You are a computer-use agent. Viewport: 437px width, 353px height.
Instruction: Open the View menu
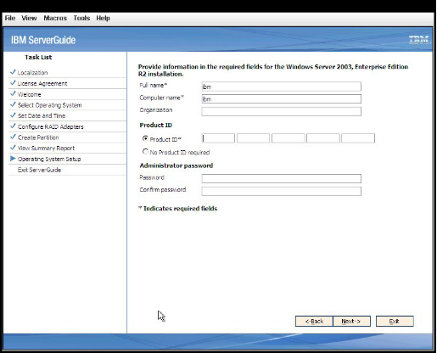pyautogui.click(x=29, y=18)
